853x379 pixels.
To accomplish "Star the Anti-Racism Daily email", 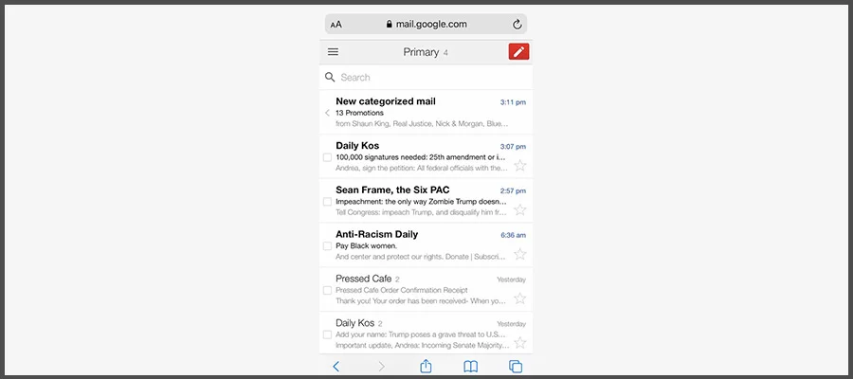I will click(519, 254).
